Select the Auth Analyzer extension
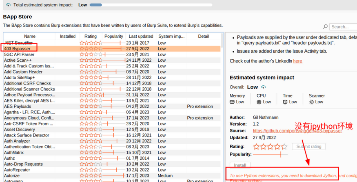The width and height of the screenshot is (357, 182). (112, 141)
